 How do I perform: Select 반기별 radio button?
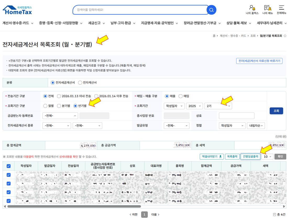point(75,106)
